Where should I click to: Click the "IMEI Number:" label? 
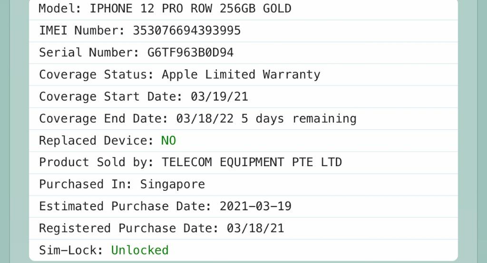82,31
